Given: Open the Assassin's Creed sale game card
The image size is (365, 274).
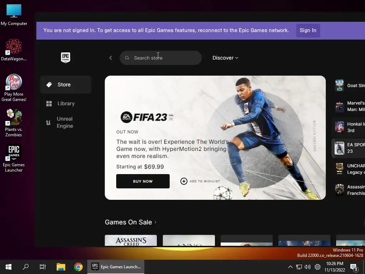Looking at the screenshot, I should 131,240.
